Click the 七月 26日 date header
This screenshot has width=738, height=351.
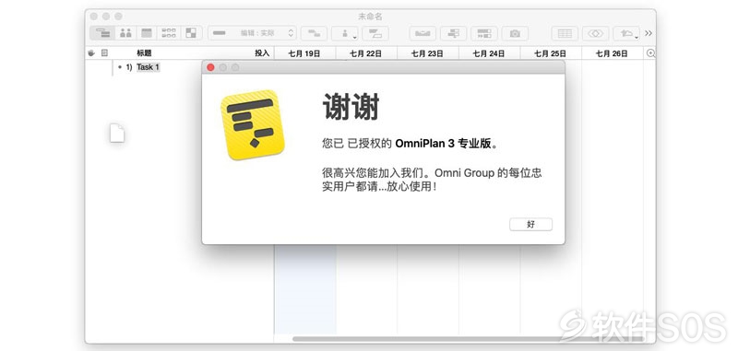(x=612, y=53)
